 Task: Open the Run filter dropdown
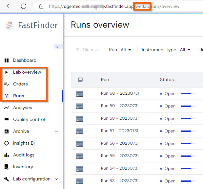(120, 50)
